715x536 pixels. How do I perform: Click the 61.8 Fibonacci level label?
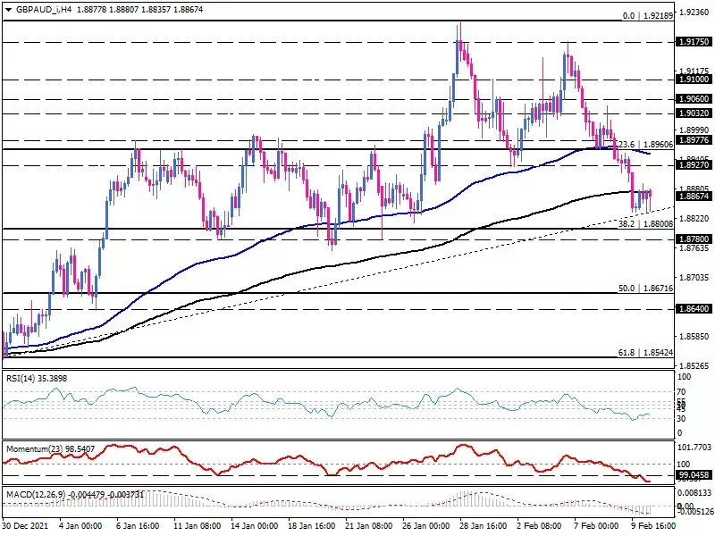point(645,353)
